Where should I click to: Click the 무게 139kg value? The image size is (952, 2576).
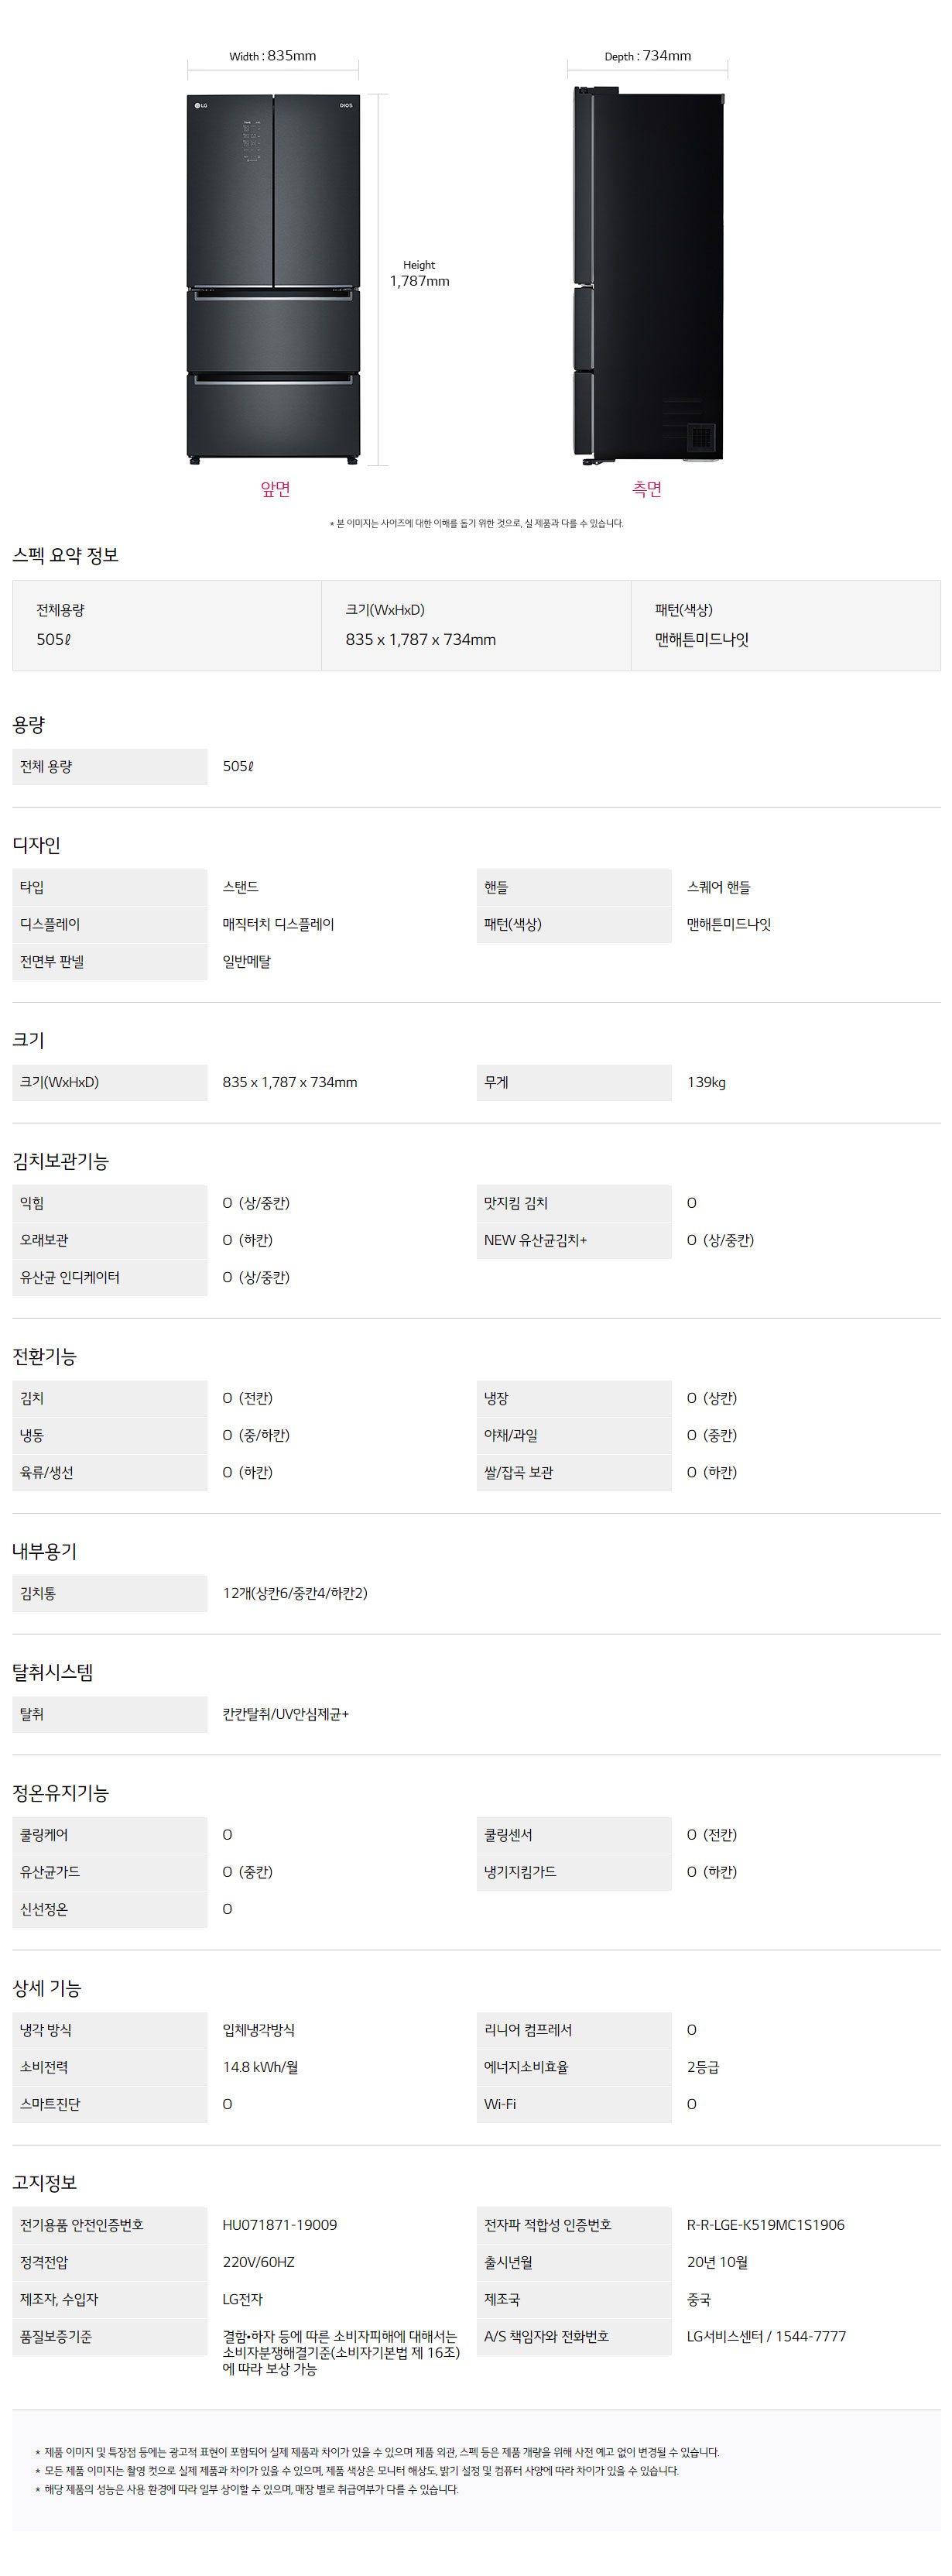click(706, 1082)
